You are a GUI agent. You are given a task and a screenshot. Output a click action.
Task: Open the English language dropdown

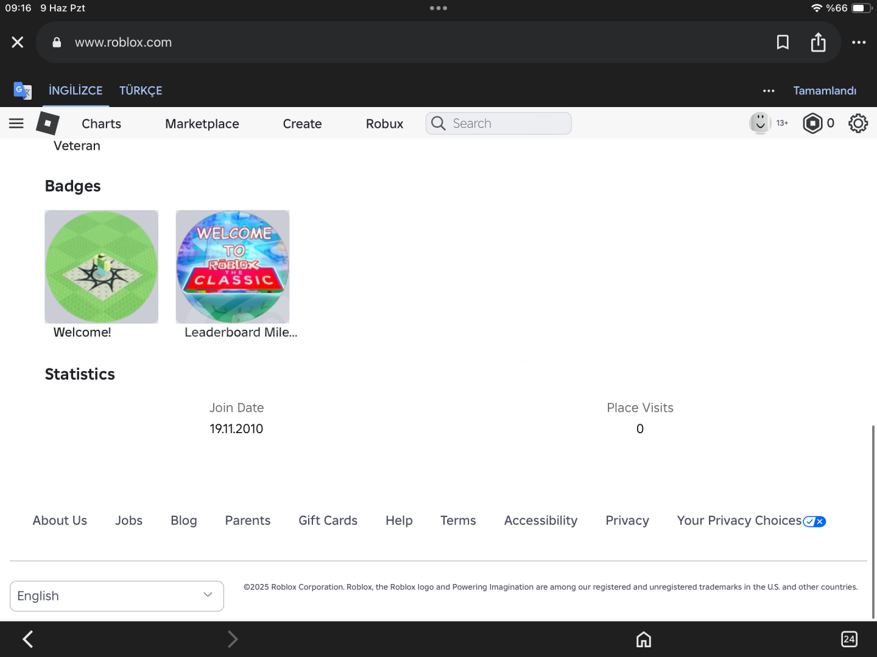[117, 596]
